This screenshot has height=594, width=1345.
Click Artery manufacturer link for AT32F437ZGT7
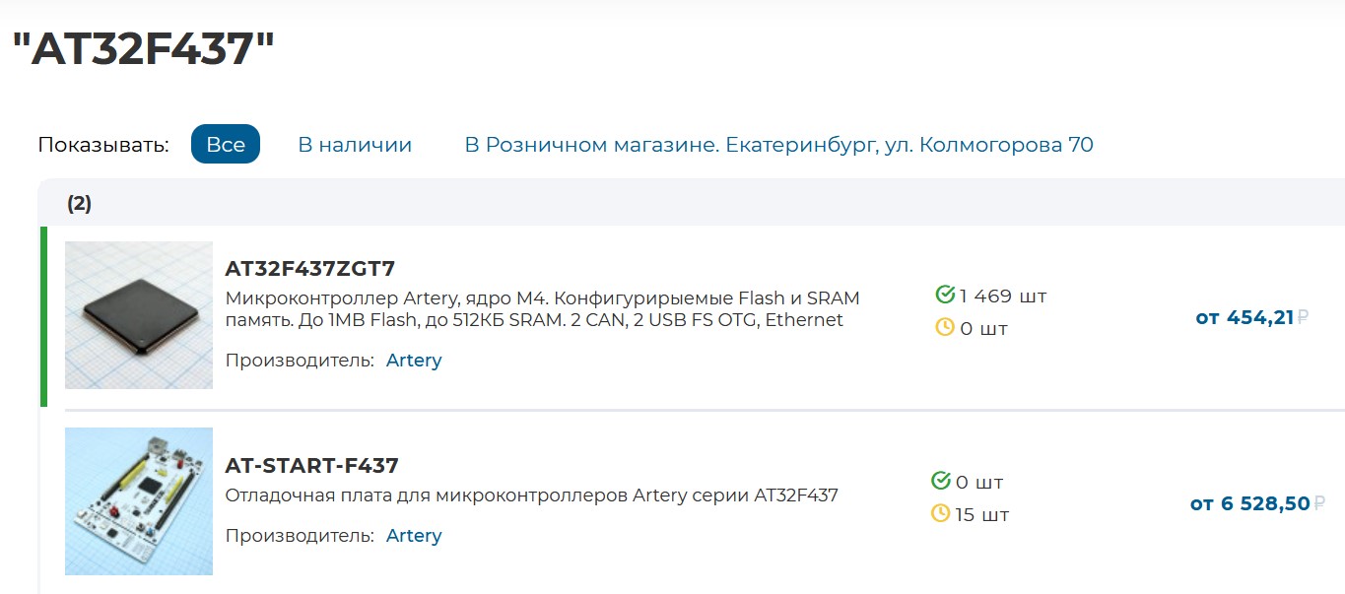point(414,360)
